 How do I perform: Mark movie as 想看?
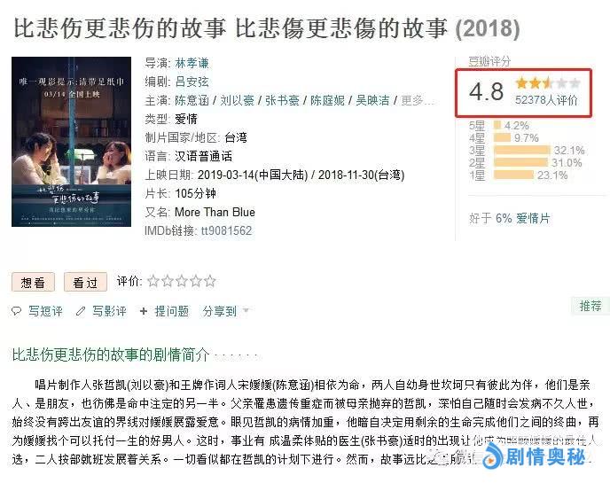(x=33, y=282)
